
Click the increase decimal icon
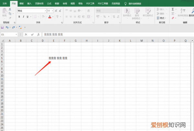coord(114,16)
